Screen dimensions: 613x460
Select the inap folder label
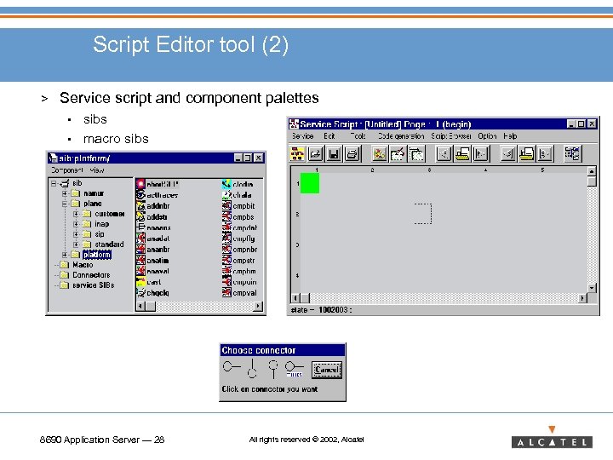pyautogui.click(x=101, y=224)
